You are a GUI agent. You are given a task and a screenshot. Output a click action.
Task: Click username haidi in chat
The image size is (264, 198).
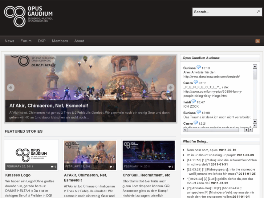(x=187, y=102)
